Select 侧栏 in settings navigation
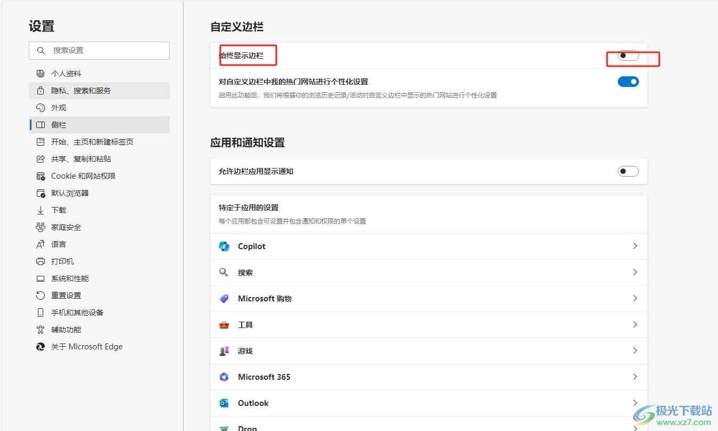718x431 pixels. (x=99, y=125)
